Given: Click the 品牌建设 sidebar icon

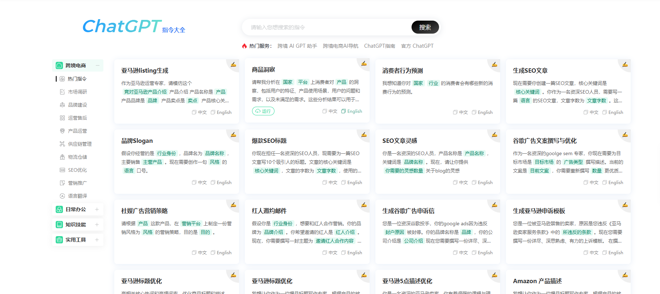Looking at the screenshot, I should coord(62,105).
